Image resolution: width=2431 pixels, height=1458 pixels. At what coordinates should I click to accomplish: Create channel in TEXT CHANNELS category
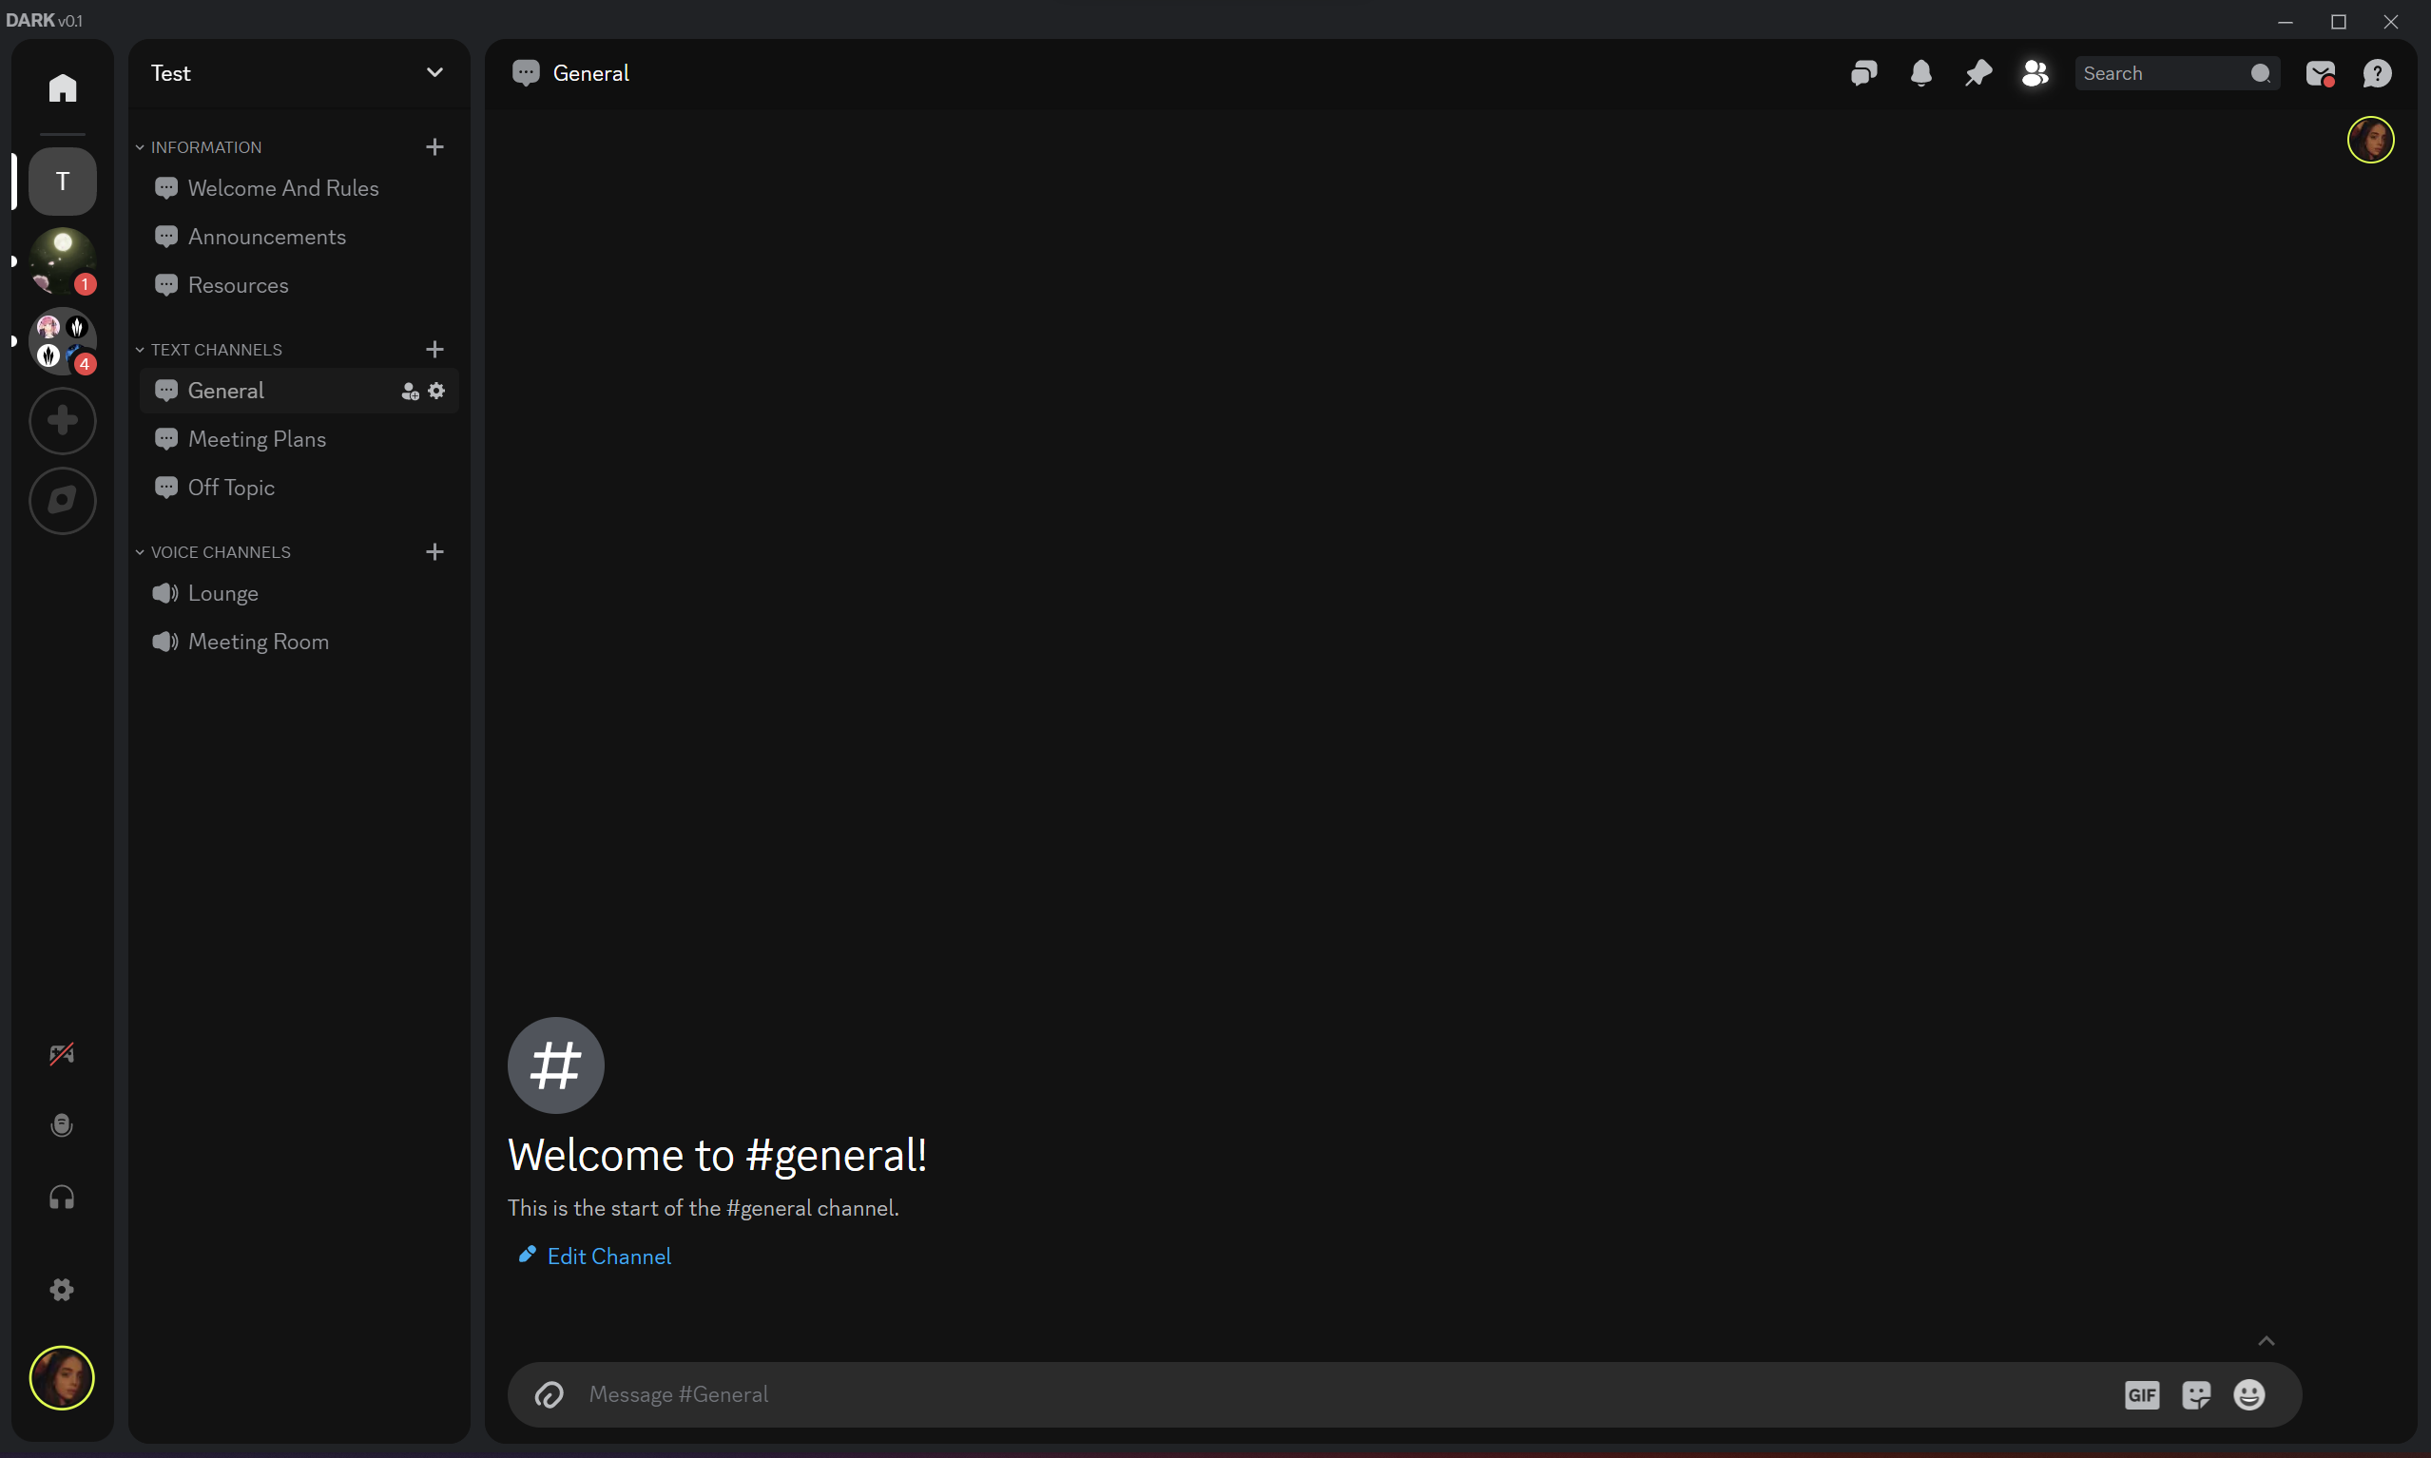[434, 350]
